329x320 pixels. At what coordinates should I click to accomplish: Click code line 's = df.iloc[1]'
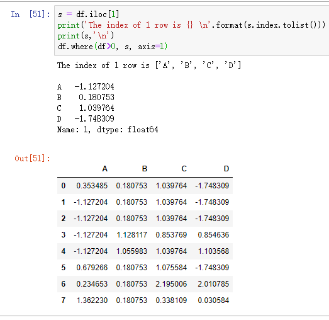88,14
